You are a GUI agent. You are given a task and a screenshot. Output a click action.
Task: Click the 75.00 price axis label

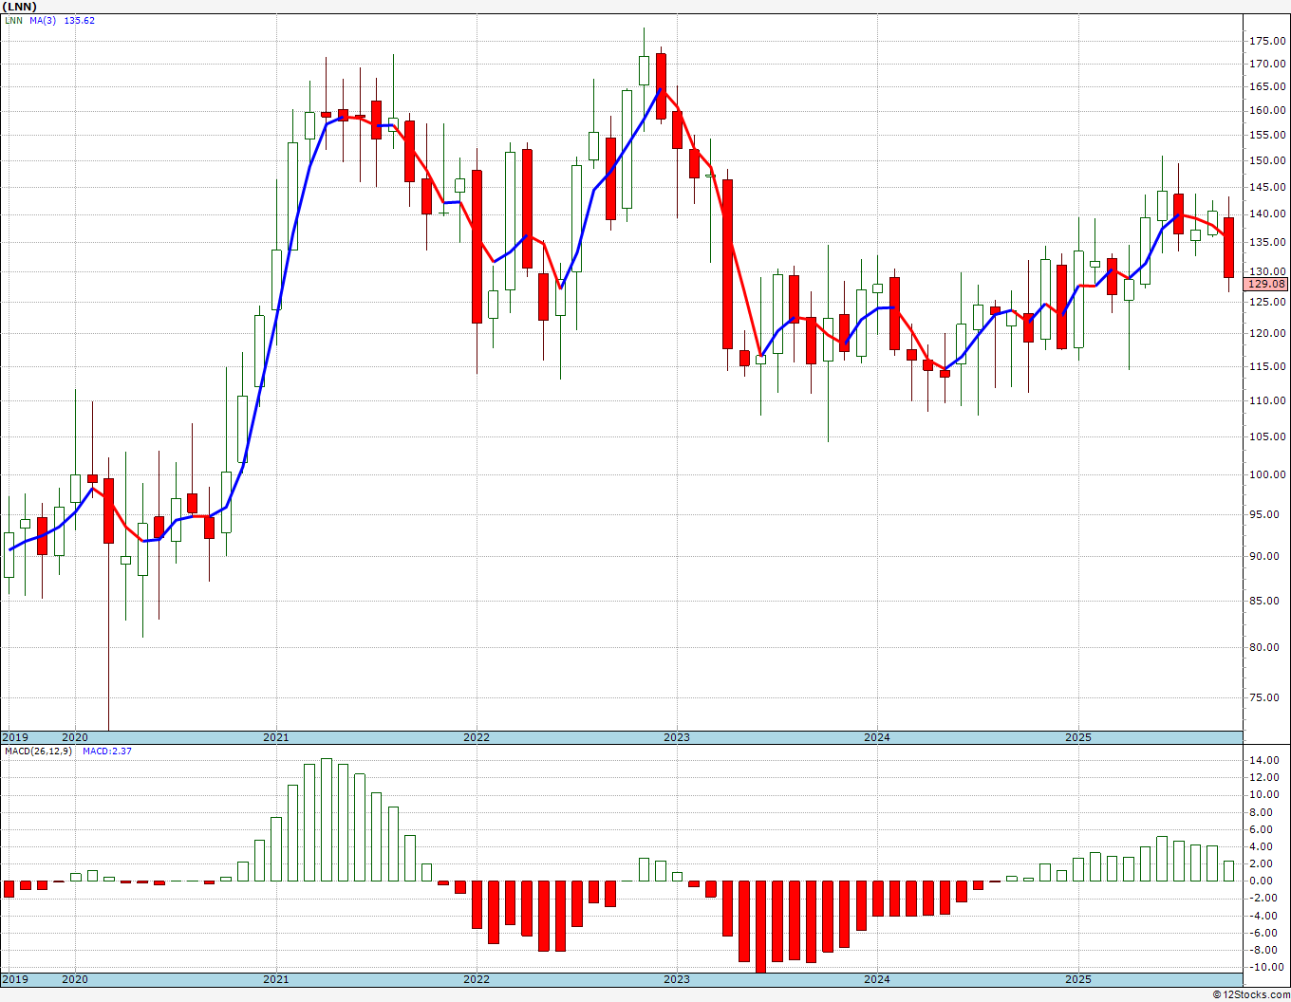pyautogui.click(x=1267, y=697)
